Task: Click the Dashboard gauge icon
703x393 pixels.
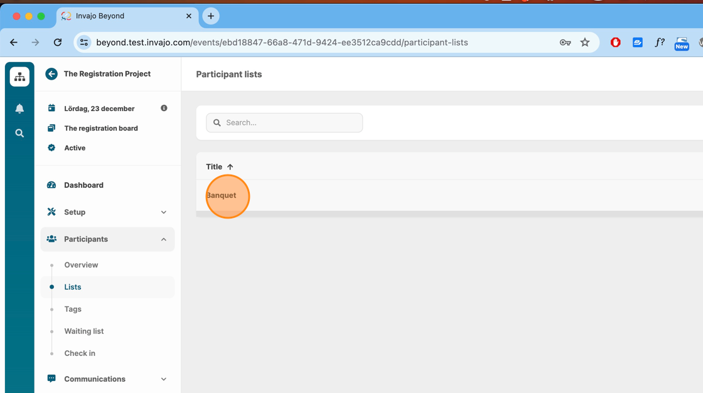Action: coord(51,185)
